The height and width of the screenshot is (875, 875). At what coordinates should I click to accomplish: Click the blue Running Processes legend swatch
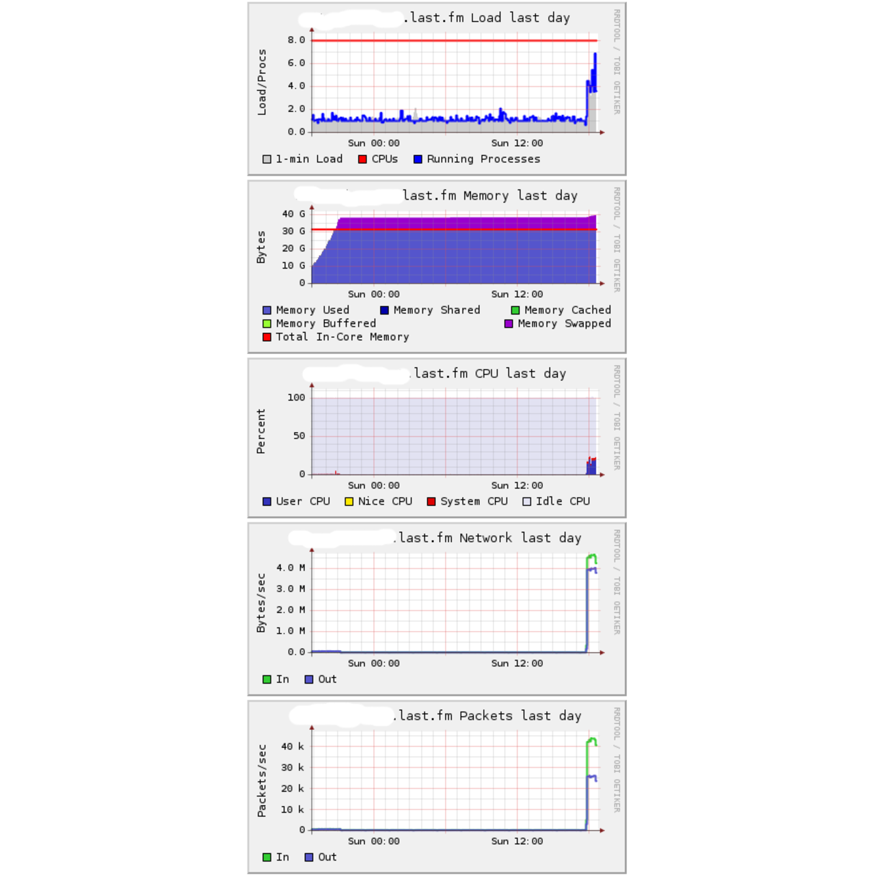[x=418, y=159]
